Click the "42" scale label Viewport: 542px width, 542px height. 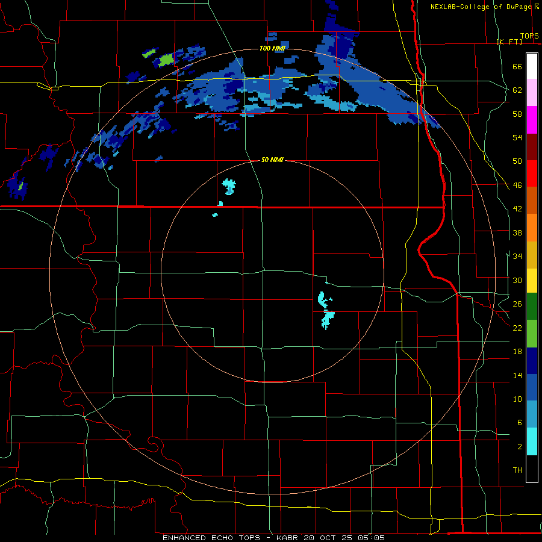coord(517,209)
